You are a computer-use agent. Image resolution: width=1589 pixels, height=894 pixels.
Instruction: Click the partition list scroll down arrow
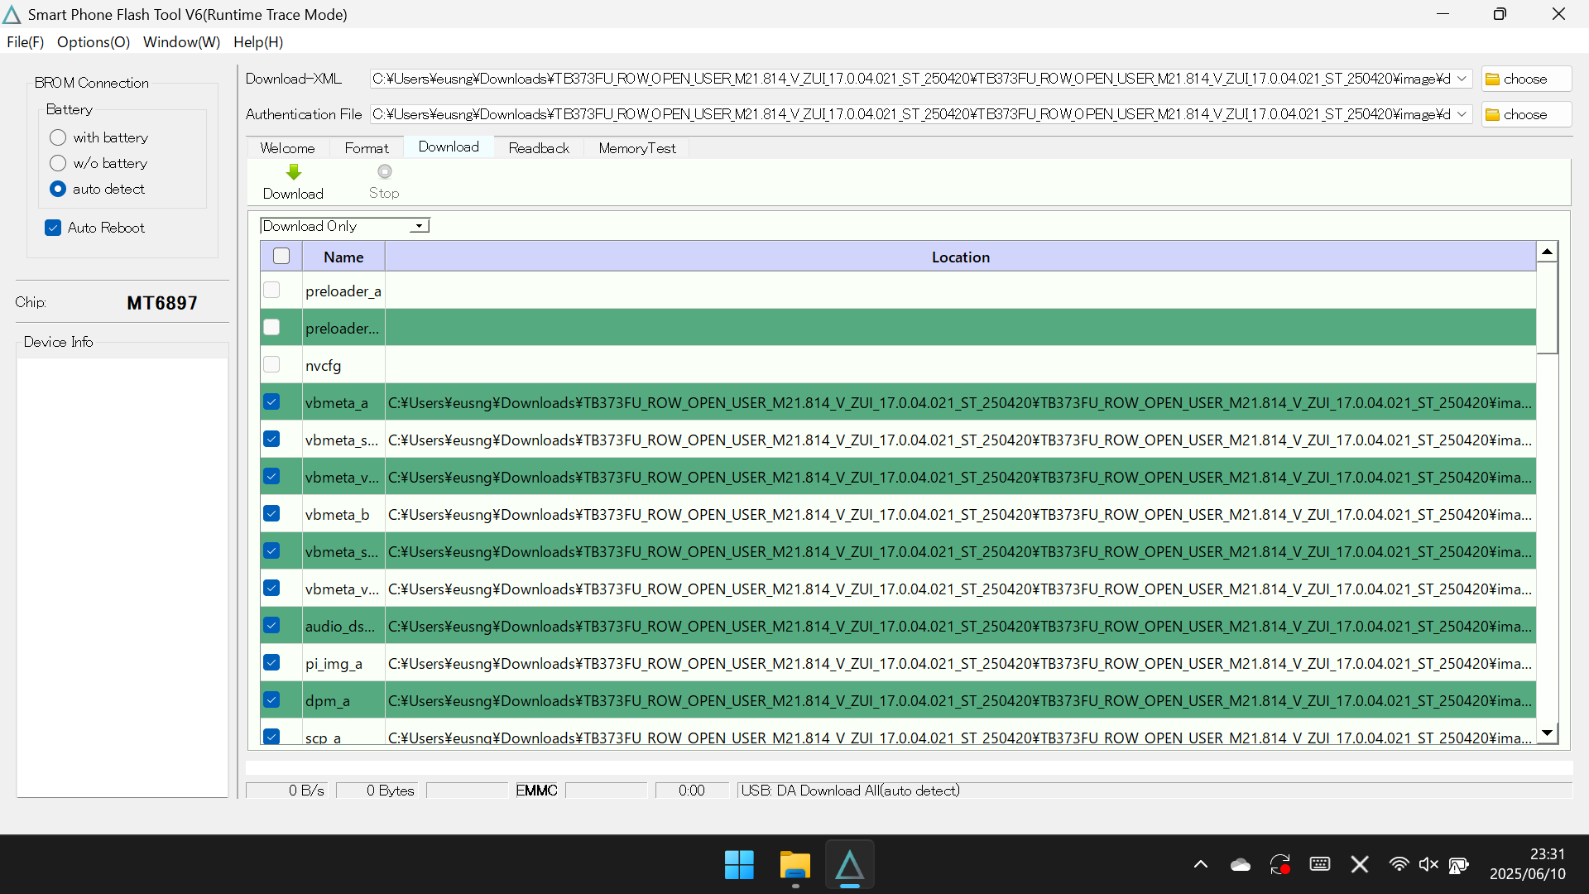(x=1547, y=733)
